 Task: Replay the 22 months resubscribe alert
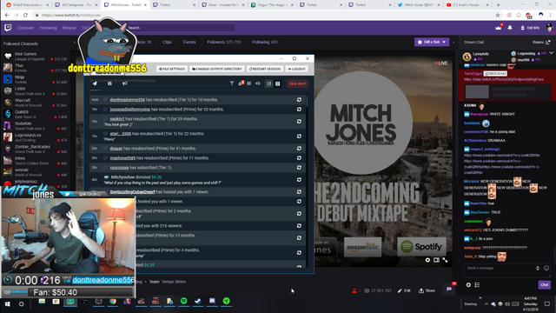[x=299, y=137]
